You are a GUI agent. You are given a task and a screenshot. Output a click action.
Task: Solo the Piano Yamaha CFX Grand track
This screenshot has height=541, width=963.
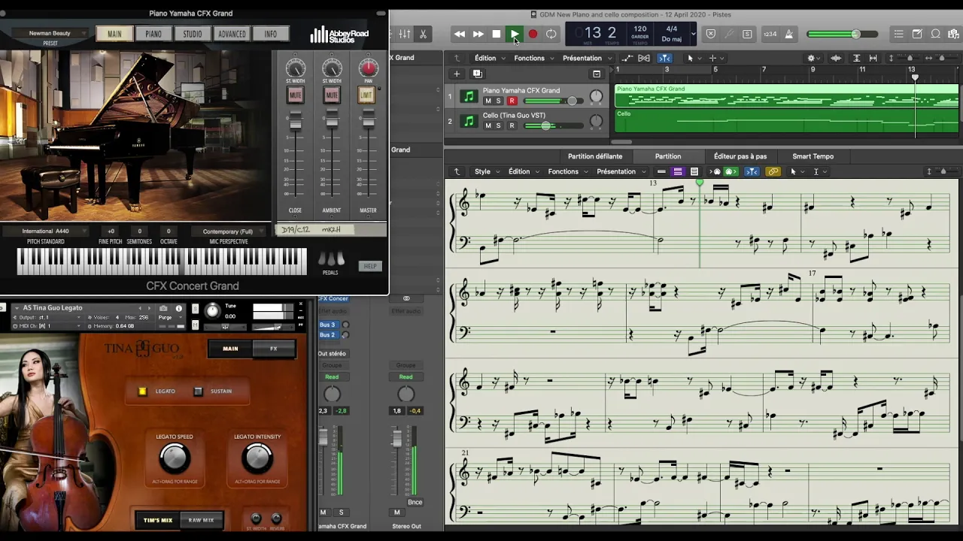click(x=498, y=101)
